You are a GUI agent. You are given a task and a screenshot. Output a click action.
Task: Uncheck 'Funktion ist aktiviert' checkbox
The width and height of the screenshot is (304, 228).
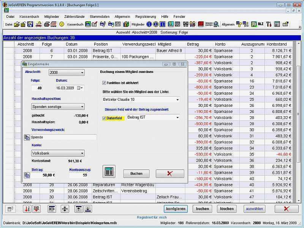104,82
